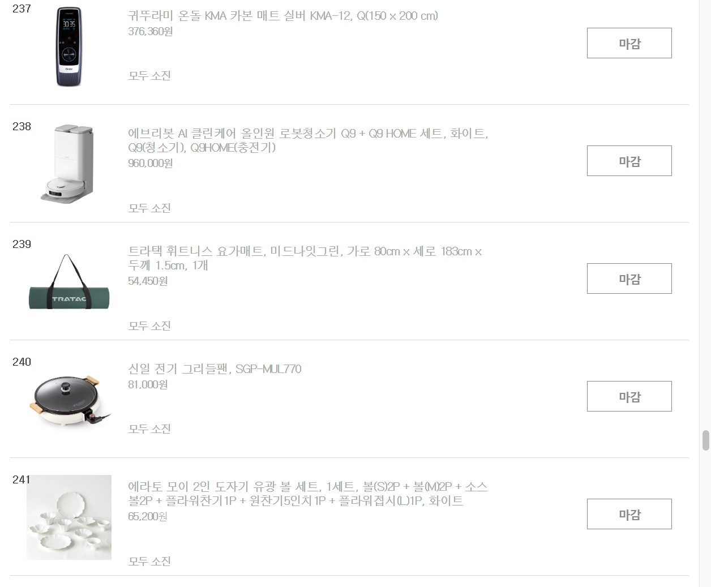Screen dimensions: 711x587
Task: Open the Shinil electric griddle pan image
Action: click(x=69, y=400)
